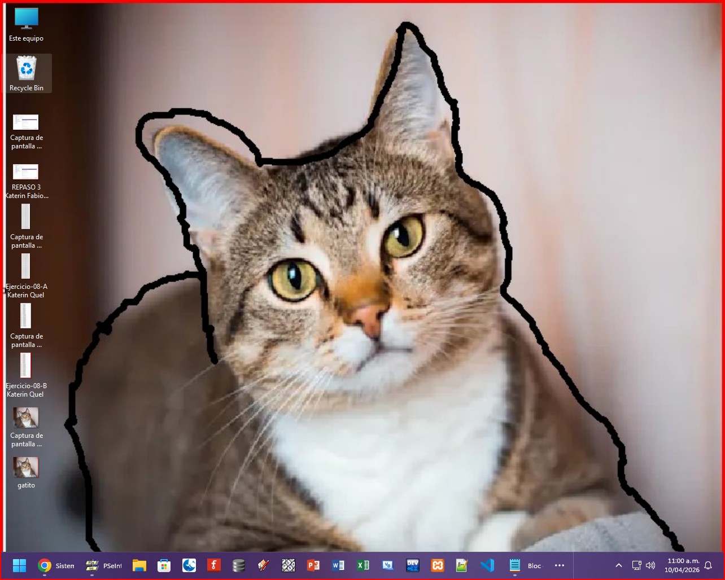
Task: Open the notifications bell icon
Action: click(708, 565)
